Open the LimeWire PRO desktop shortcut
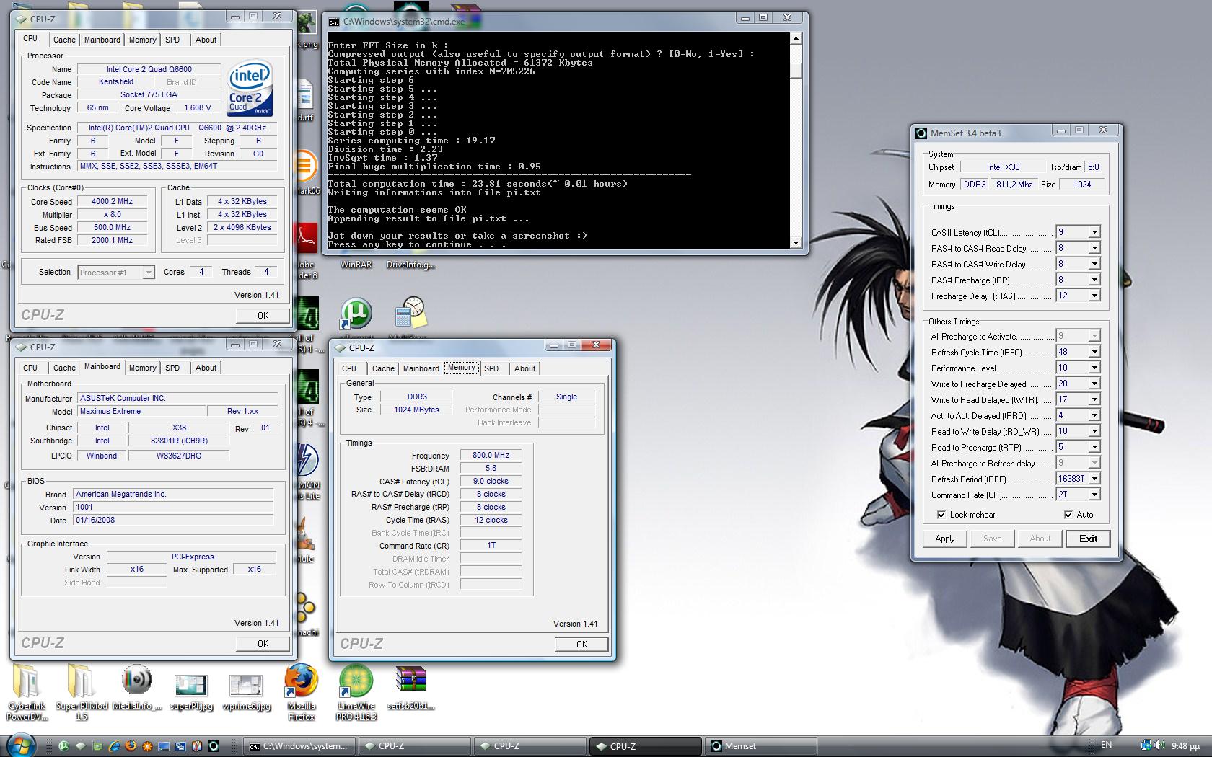The height and width of the screenshot is (757, 1212). (356, 693)
